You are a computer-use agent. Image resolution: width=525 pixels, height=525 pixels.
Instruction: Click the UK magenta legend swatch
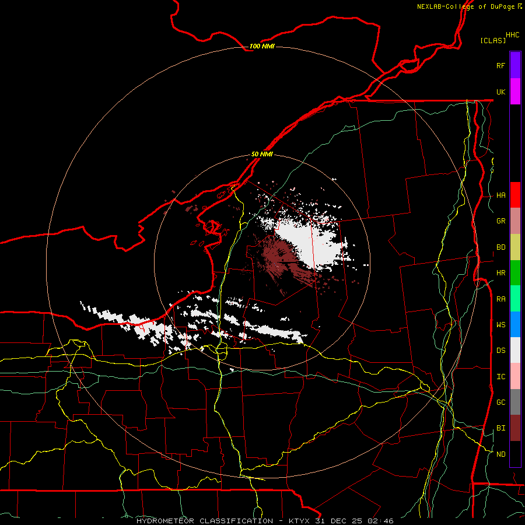click(x=515, y=92)
